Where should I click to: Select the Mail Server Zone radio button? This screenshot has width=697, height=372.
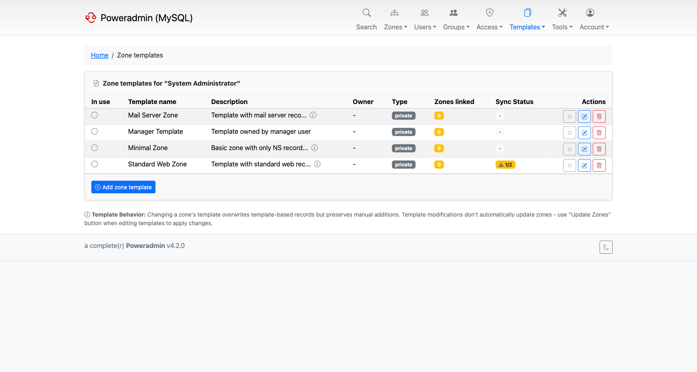click(95, 115)
